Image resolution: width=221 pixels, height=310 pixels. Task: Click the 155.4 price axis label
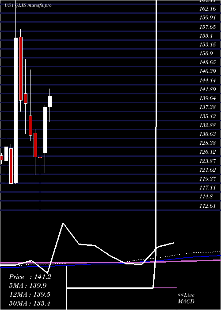click(x=206, y=36)
